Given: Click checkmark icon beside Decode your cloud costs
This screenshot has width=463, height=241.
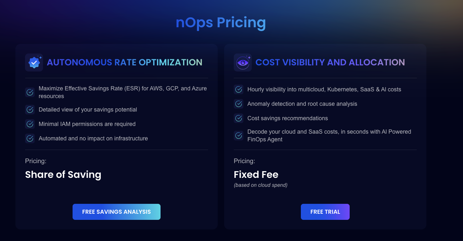Looking at the screenshot, I should point(239,135).
